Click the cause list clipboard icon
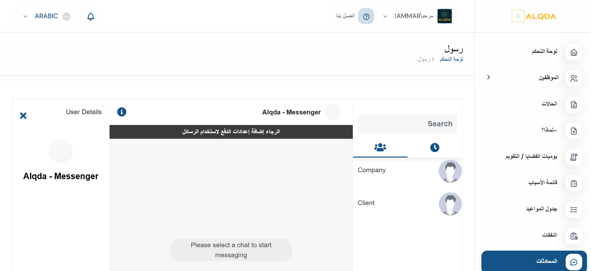Screen dimensions: 591x271 pyautogui.click(x=574, y=183)
